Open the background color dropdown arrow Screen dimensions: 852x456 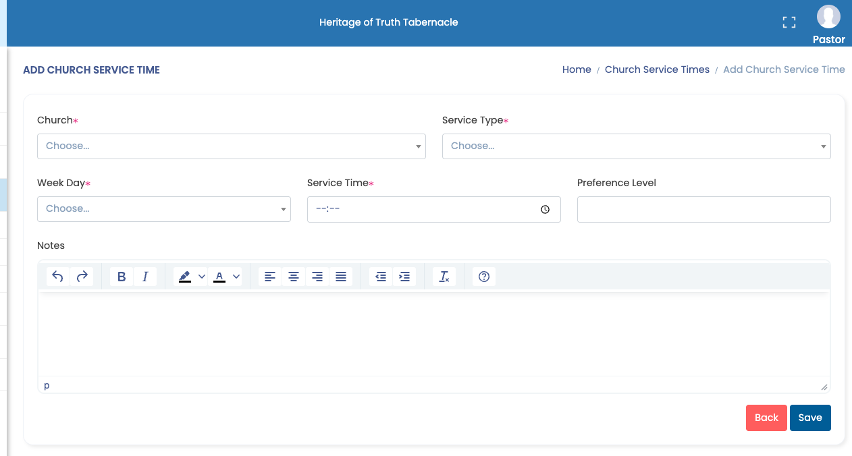[x=201, y=277]
